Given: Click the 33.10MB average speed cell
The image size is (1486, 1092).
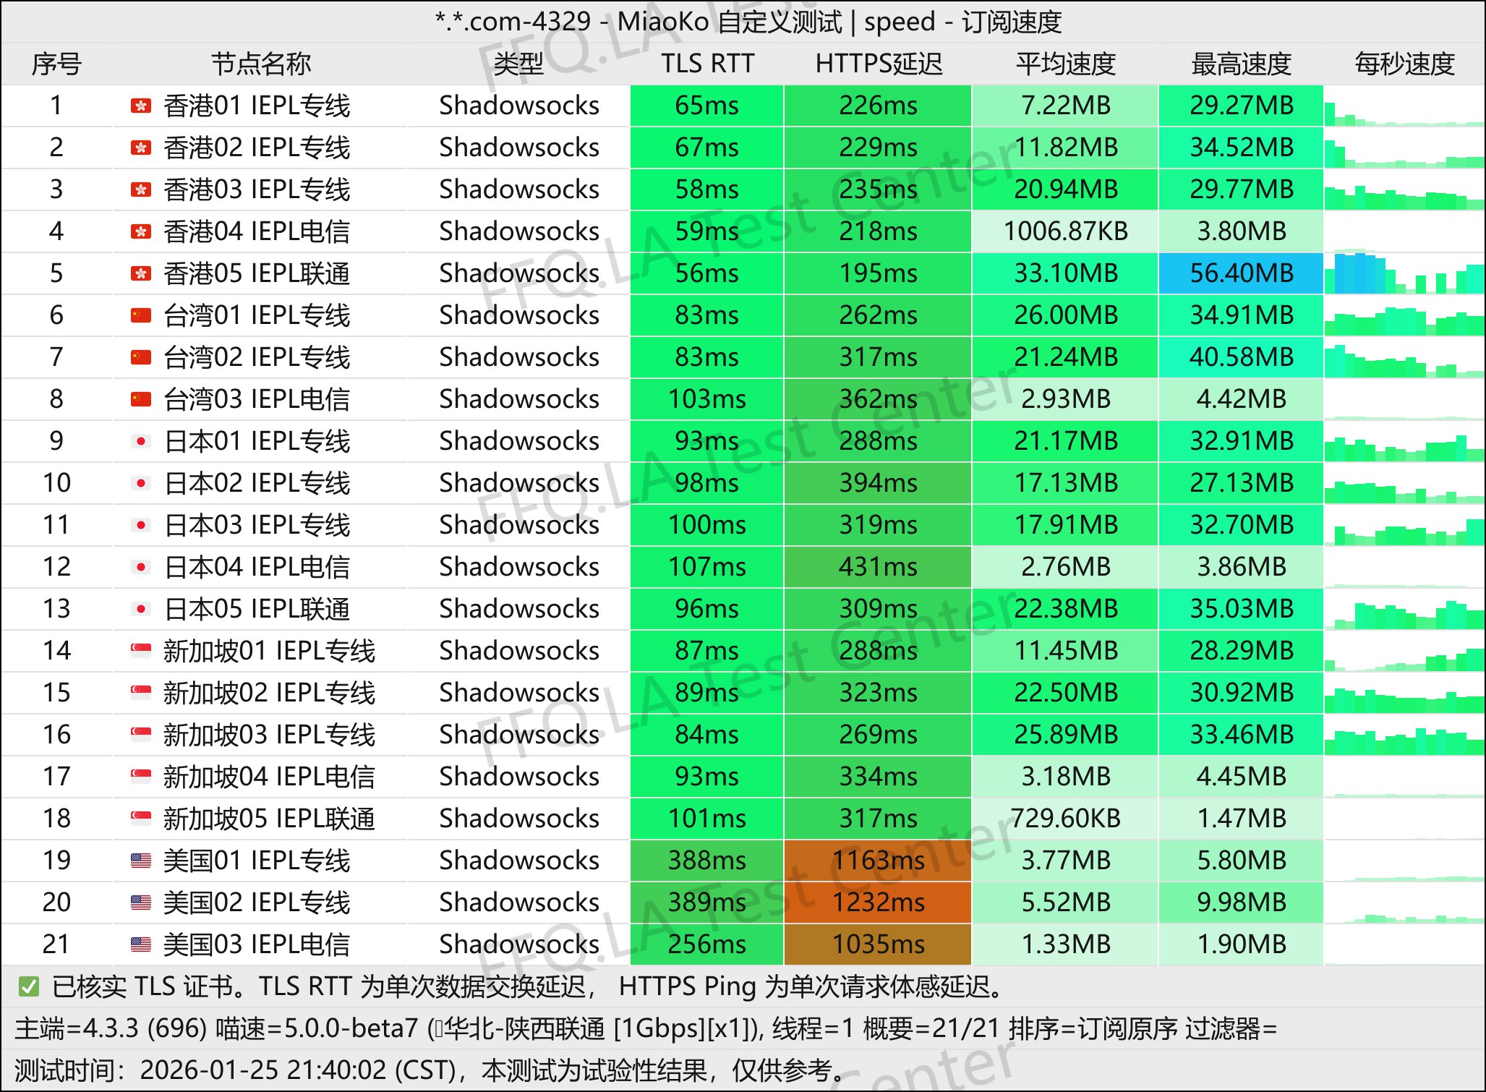Looking at the screenshot, I should [1066, 273].
